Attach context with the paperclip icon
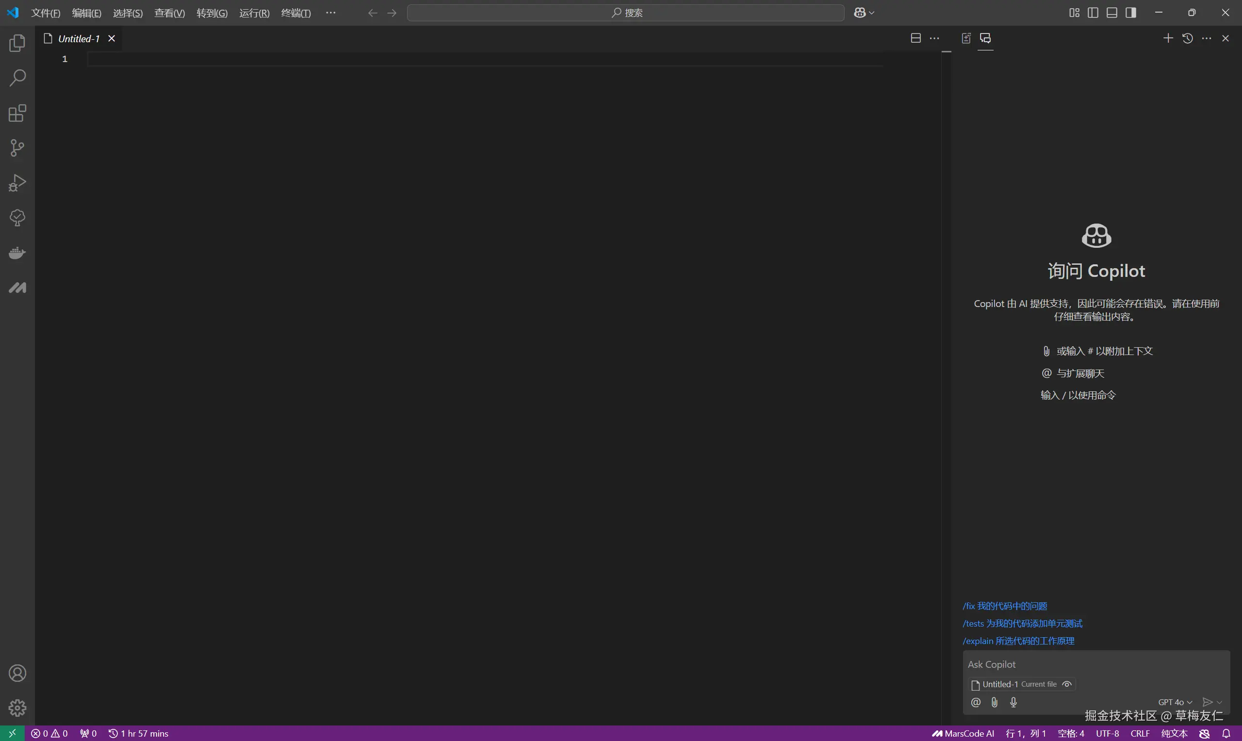Screen dimensions: 1242x741 [x=994, y=703]
